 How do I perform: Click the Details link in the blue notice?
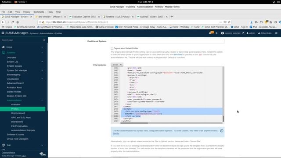116,133
